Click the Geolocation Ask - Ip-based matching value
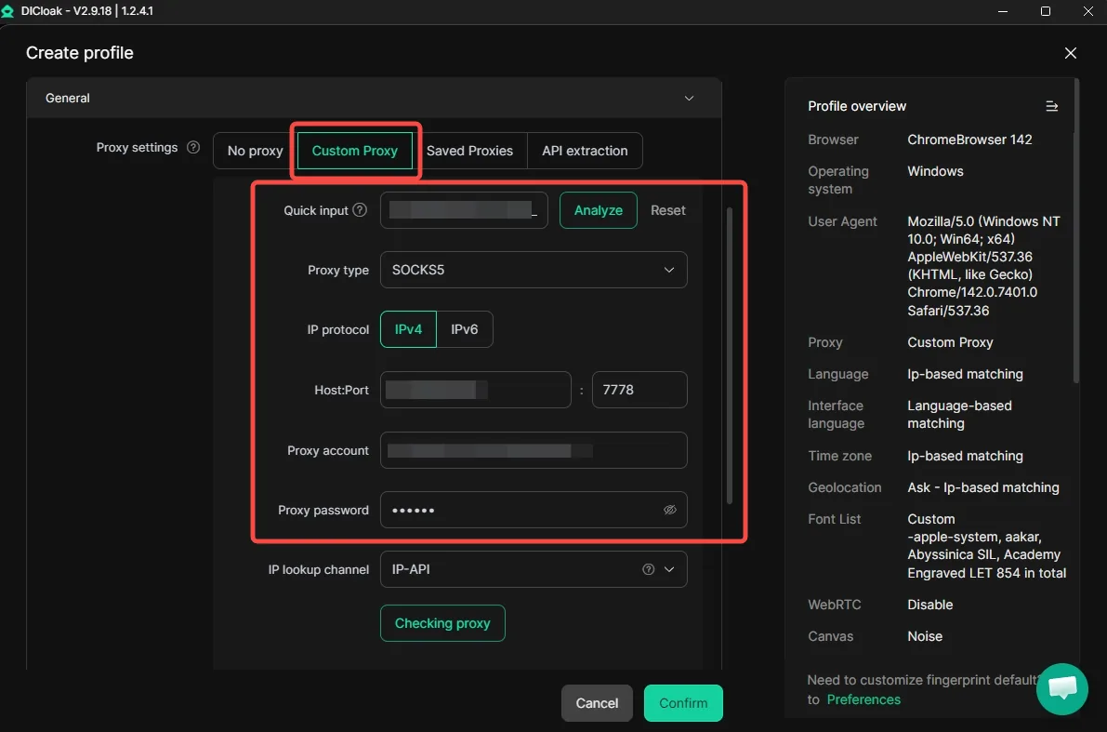 click(x=982, y=487)
